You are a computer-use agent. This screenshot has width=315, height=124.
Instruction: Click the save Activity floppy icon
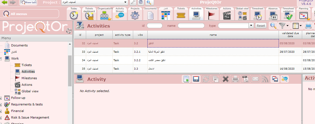[196, 79]
